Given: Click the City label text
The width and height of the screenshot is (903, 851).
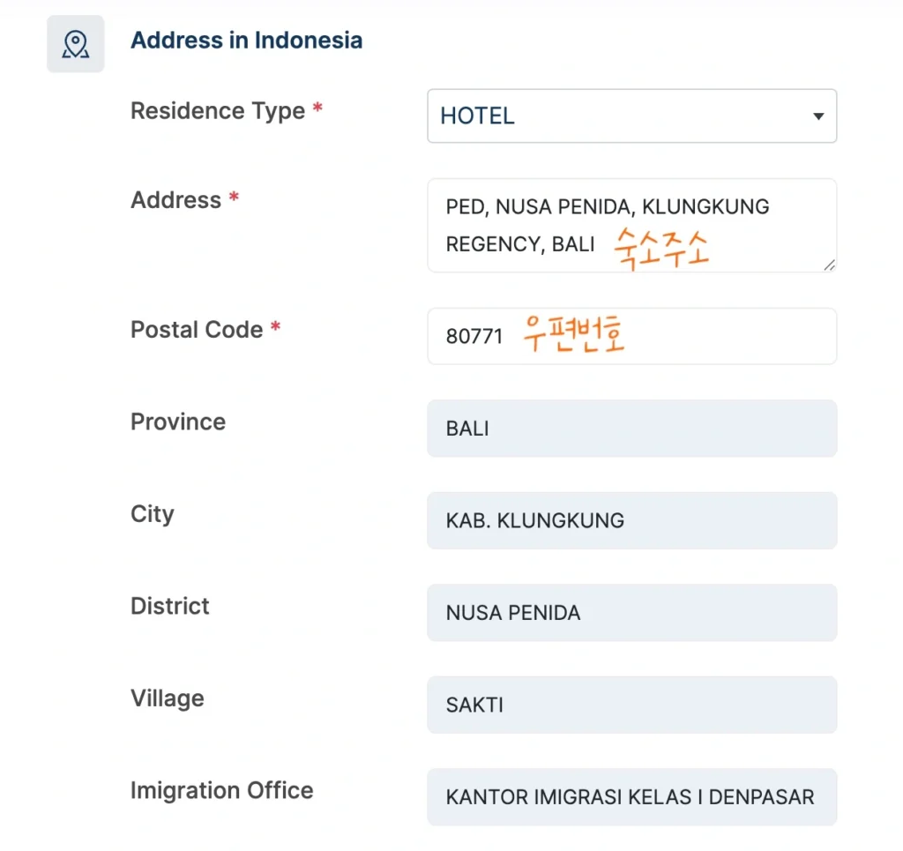Looking at the screenshot, I should 153,514.
